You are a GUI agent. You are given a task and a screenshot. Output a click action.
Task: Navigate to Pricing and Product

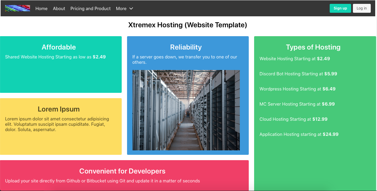pos(90,9)
